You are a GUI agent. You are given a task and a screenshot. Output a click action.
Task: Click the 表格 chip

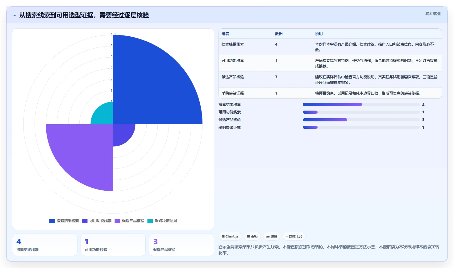tap(252, 236)
